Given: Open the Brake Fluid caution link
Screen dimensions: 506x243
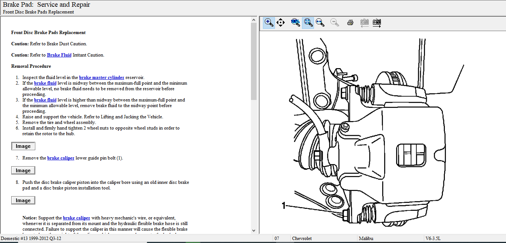Looking at the screenshot, I should coord(59,55).
